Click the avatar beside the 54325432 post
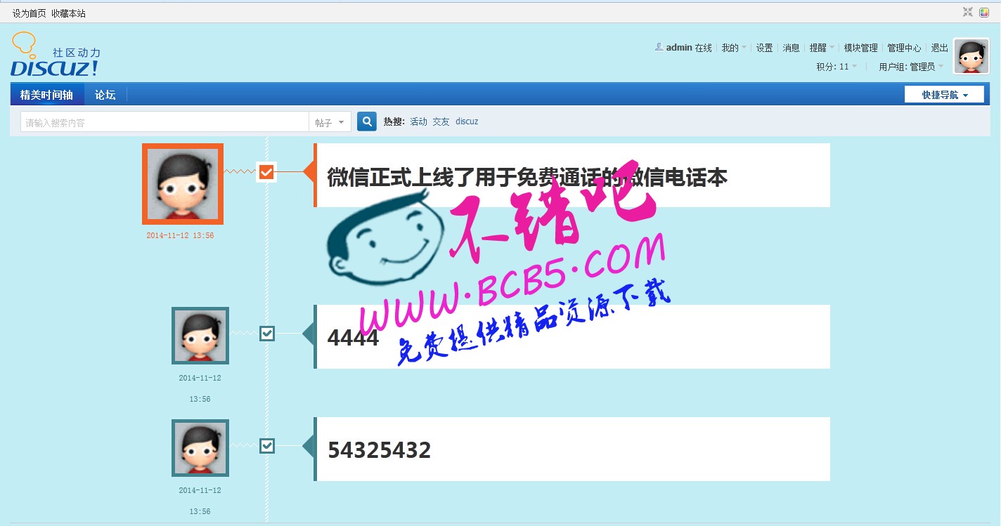 (x=200, y=448)
